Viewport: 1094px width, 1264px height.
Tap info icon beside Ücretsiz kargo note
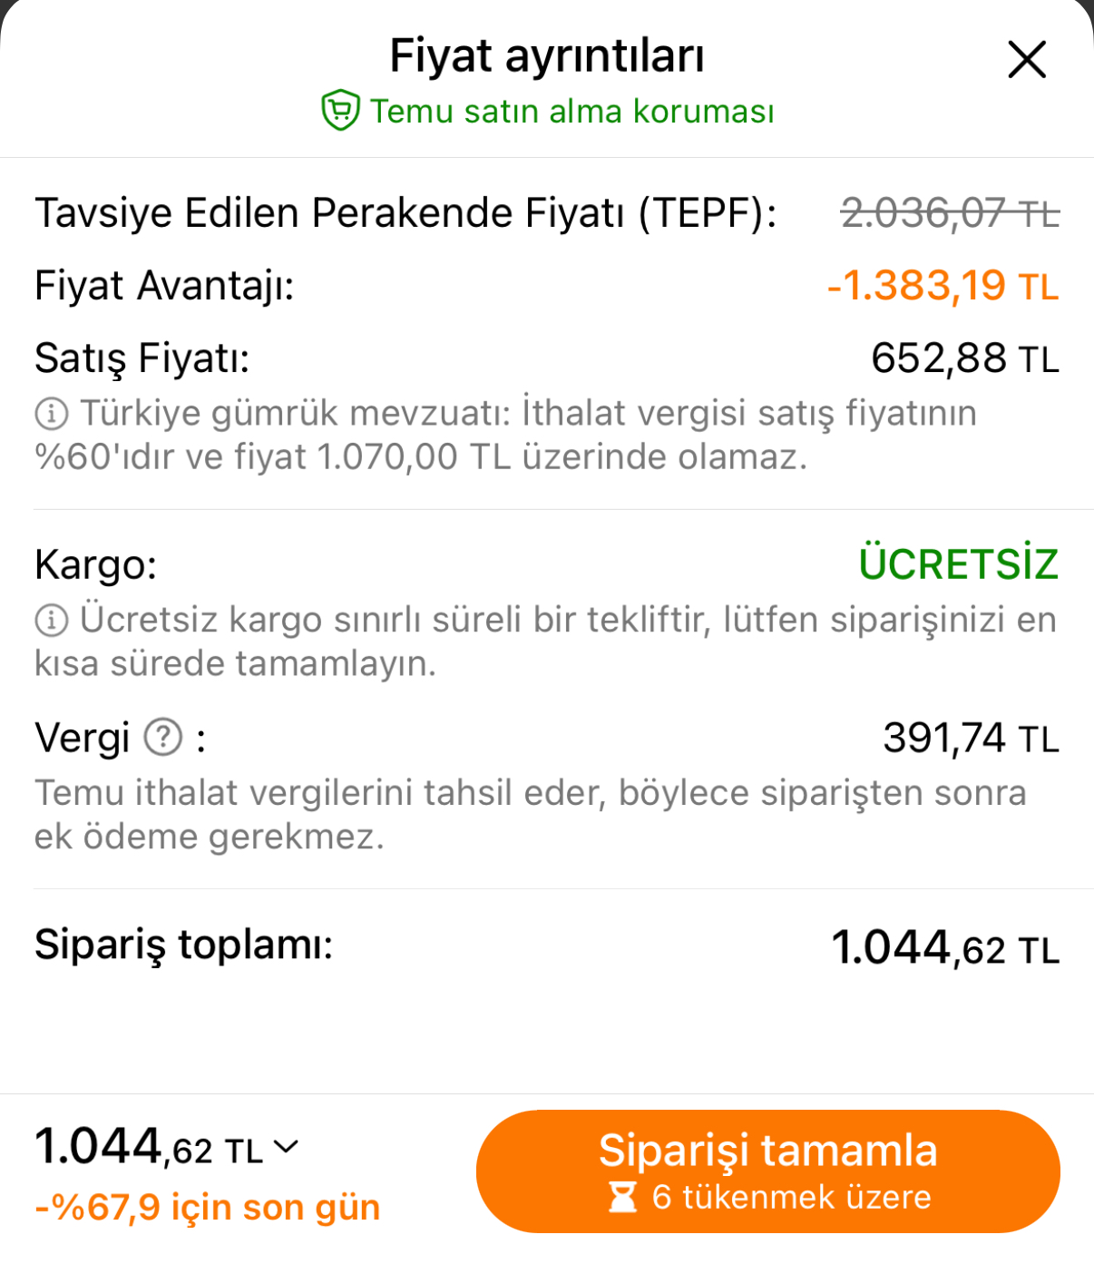tap(52, 621)
